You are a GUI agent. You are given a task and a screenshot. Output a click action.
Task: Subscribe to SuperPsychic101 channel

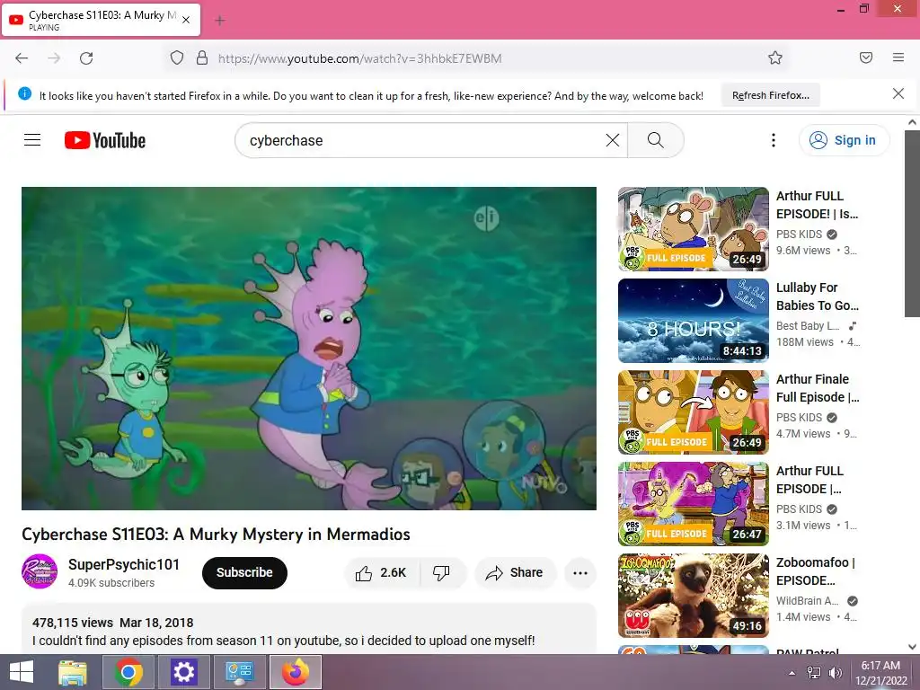point(244,572)
